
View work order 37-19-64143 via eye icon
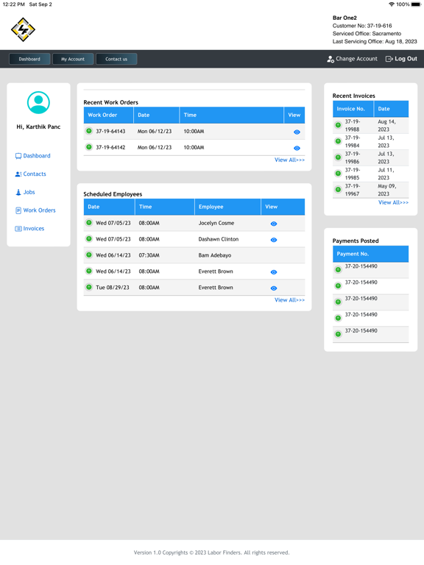tap(297, 132)
